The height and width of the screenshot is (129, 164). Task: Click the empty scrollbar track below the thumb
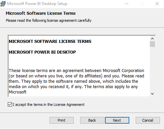152,69
